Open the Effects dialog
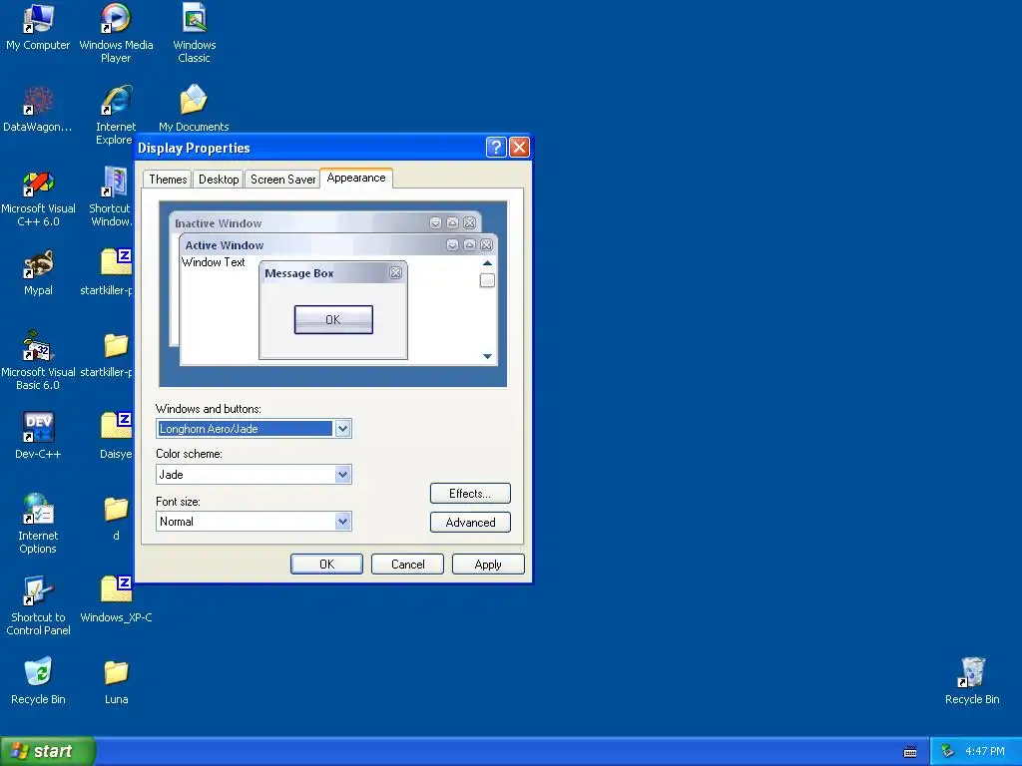 (470, 493)
